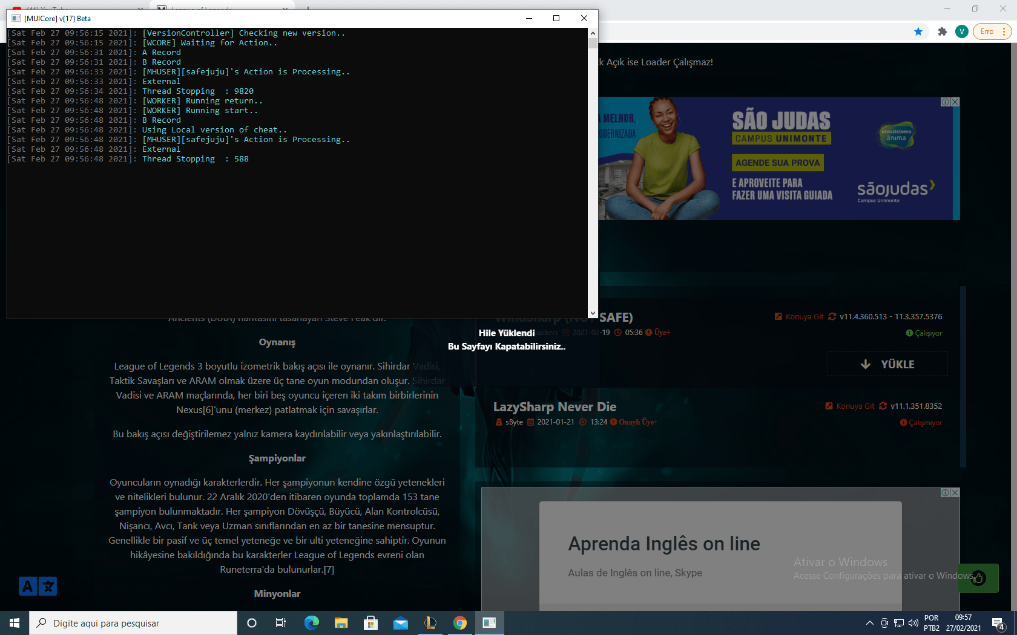Open the volume control tray icon
The image size is (1017, 635).
tap(913, 623)
